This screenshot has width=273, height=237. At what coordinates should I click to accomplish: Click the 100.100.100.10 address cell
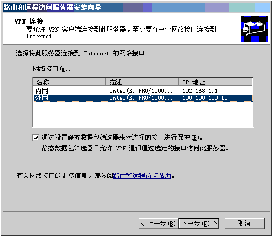click(205, 98)
